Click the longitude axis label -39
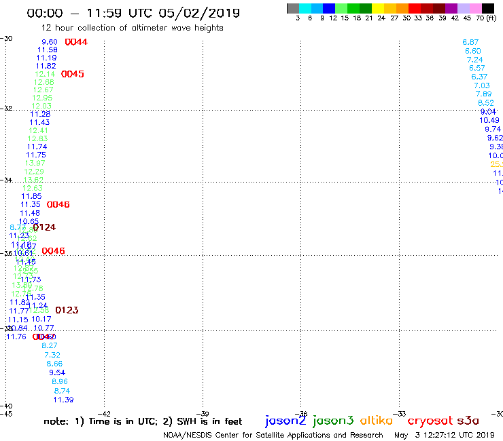This screenshot has width=503, height=441. pyautogui.click(x=203, y=414)
